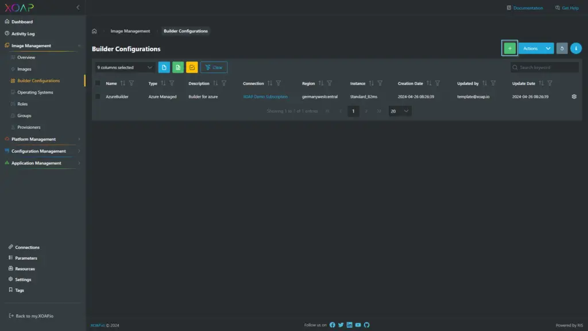The height and width of the screenshot is (331, 588).
Task: Click the yellow checkmark toolbar icon
Action: point(192,68)
